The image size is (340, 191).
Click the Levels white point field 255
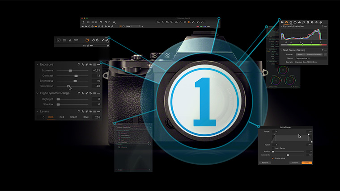pos(97,117)
